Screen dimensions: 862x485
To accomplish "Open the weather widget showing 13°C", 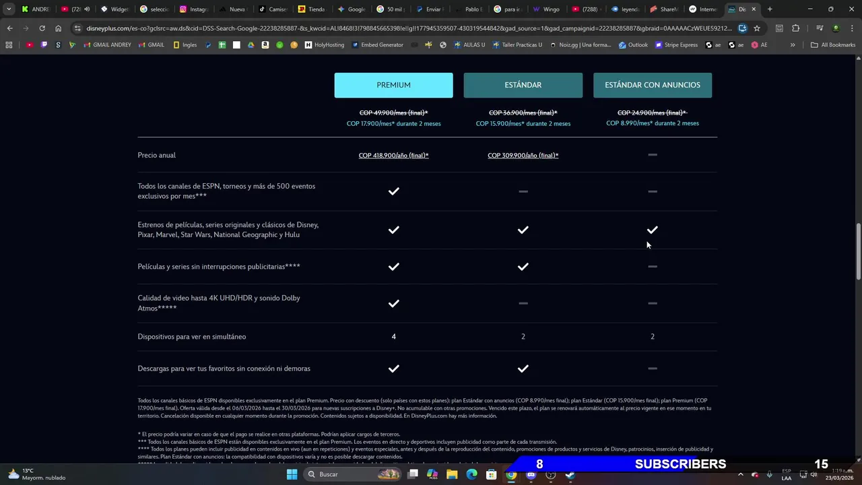I will [37, 474].
